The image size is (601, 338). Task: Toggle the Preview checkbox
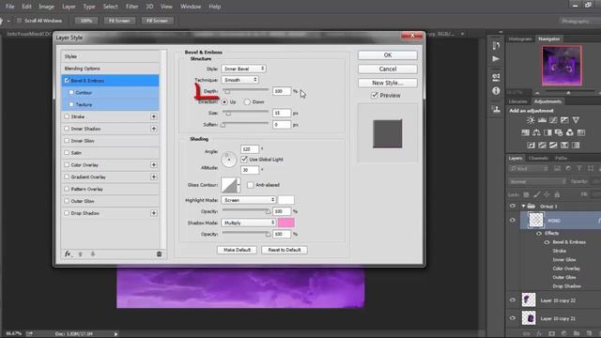coord(375,95)
